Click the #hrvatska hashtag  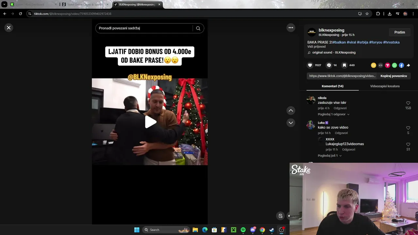[391, 42]
